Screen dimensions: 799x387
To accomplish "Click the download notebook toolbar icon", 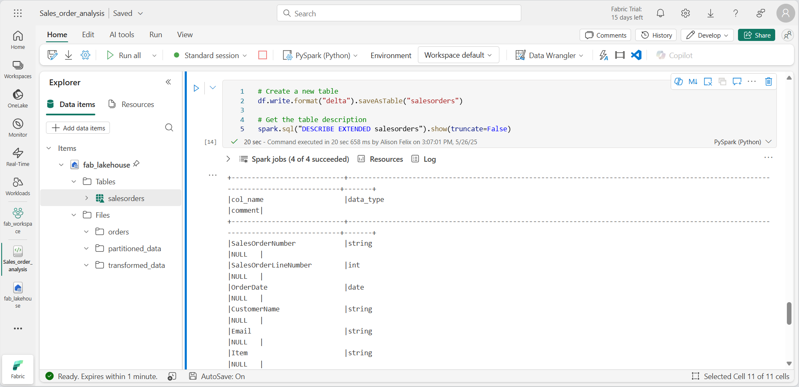I will pyautogui.click(x=69, y=55).
